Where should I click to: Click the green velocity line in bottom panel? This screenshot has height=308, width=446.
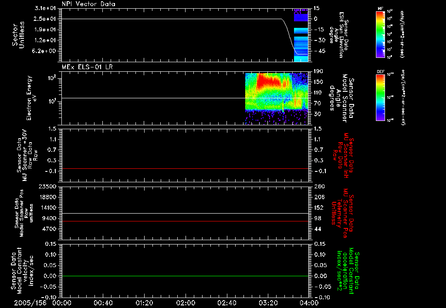(185, 276)
